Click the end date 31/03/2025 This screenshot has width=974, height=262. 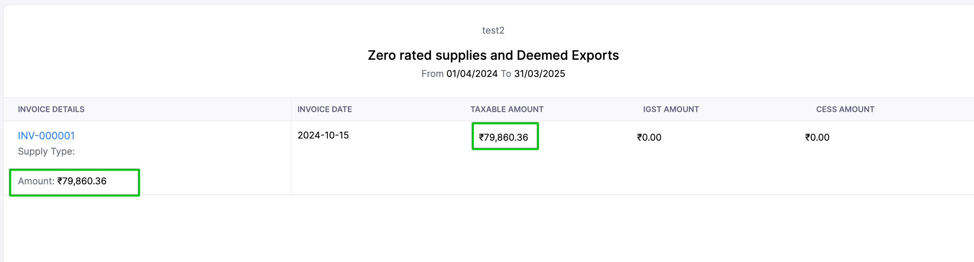[539, 74]
